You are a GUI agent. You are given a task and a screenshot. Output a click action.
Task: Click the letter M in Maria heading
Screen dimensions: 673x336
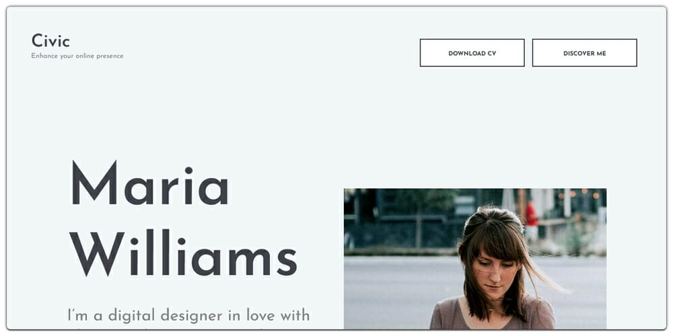pos(94,183)
